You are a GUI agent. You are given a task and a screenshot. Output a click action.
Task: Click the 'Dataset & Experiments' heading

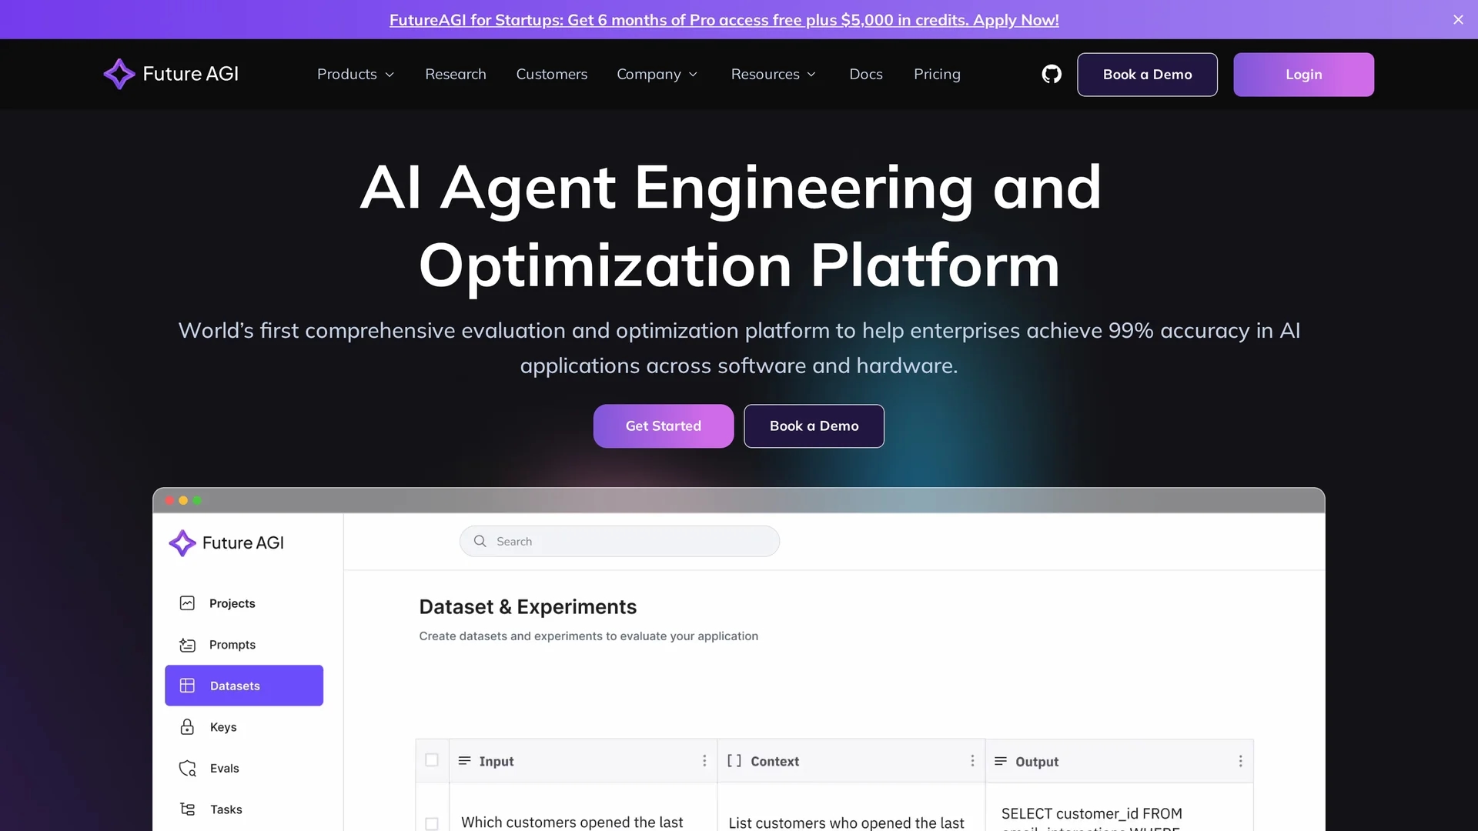[x=528, y=607]
